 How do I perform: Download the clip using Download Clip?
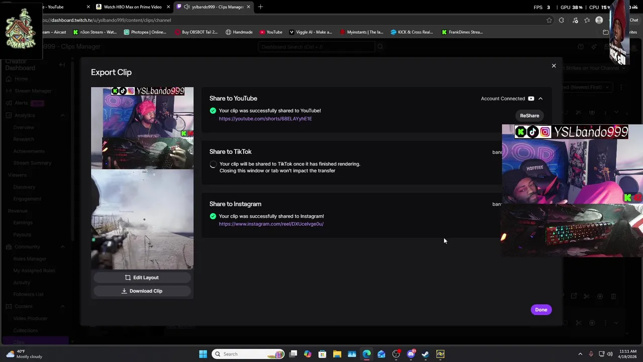coord(142,291)
